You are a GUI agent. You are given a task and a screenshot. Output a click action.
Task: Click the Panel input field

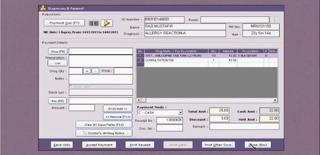click(x=235, y=20)
